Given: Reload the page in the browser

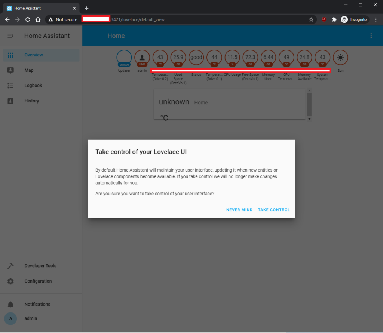Looking at the screenshot, I should pyautogui.click(x=28, y=19).
